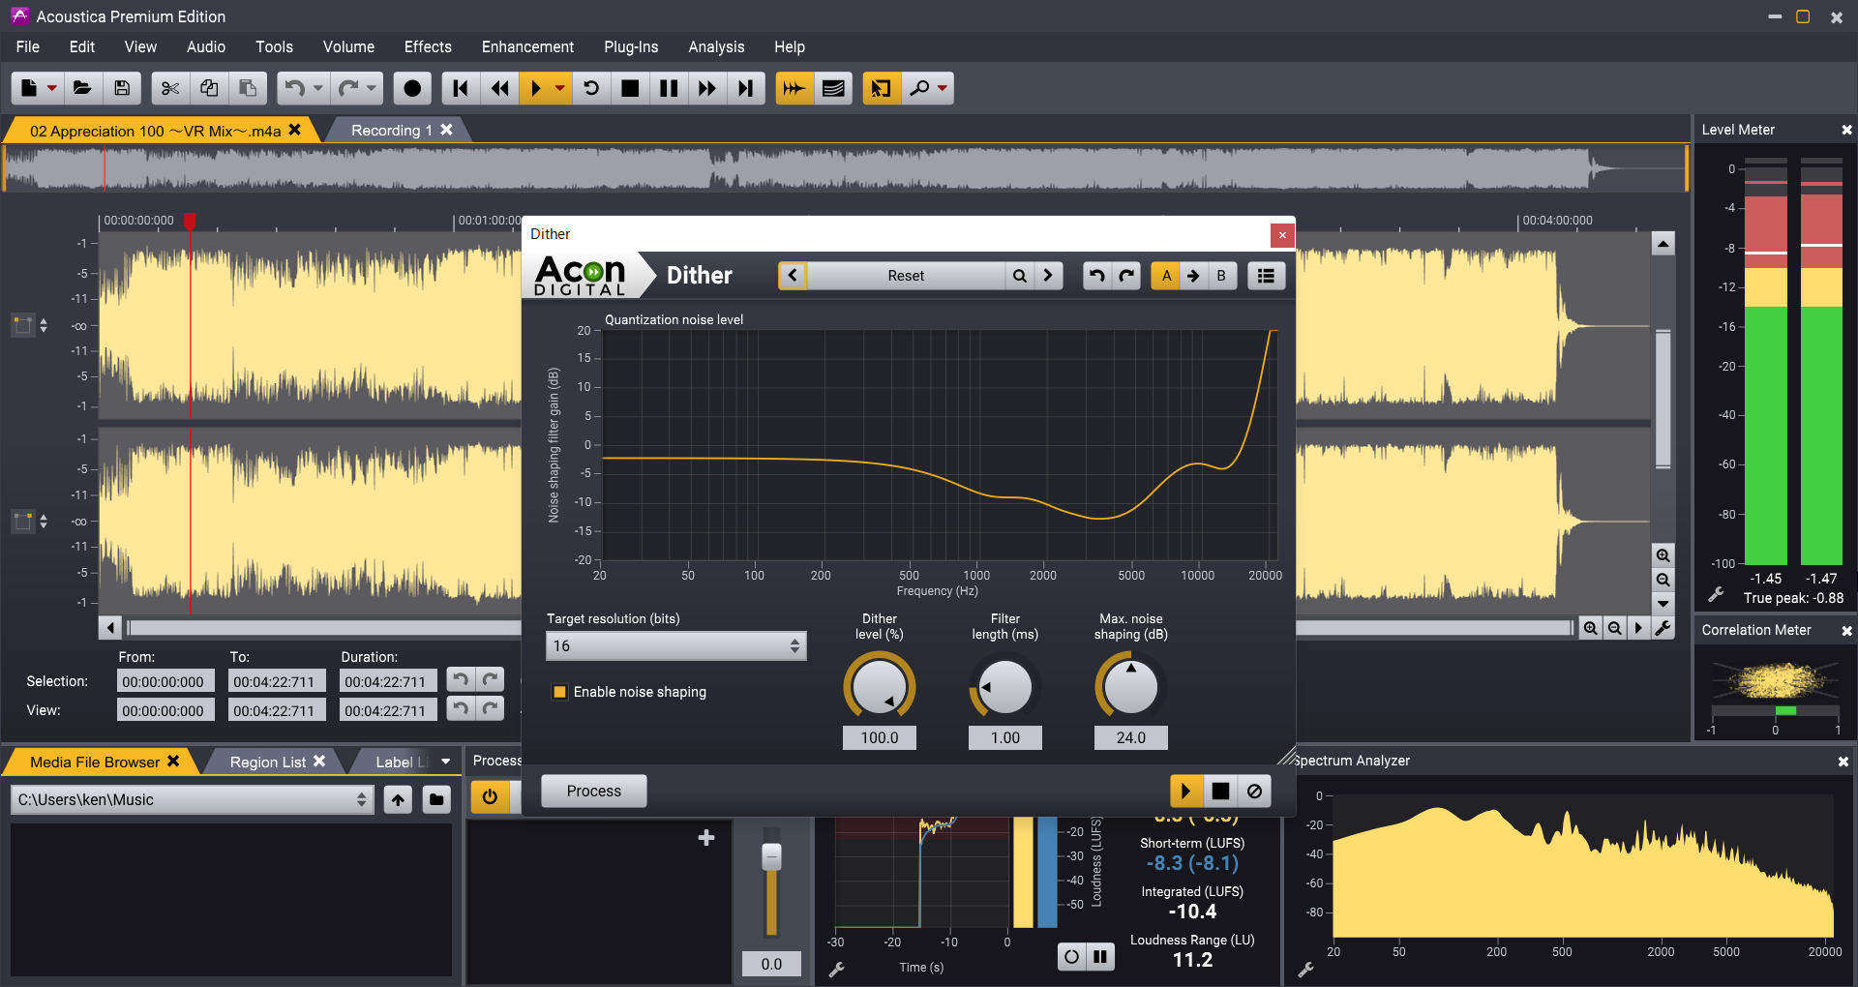Undo the last change in the Dither dialog
Screen dimensions: 1858x987
1096,276
